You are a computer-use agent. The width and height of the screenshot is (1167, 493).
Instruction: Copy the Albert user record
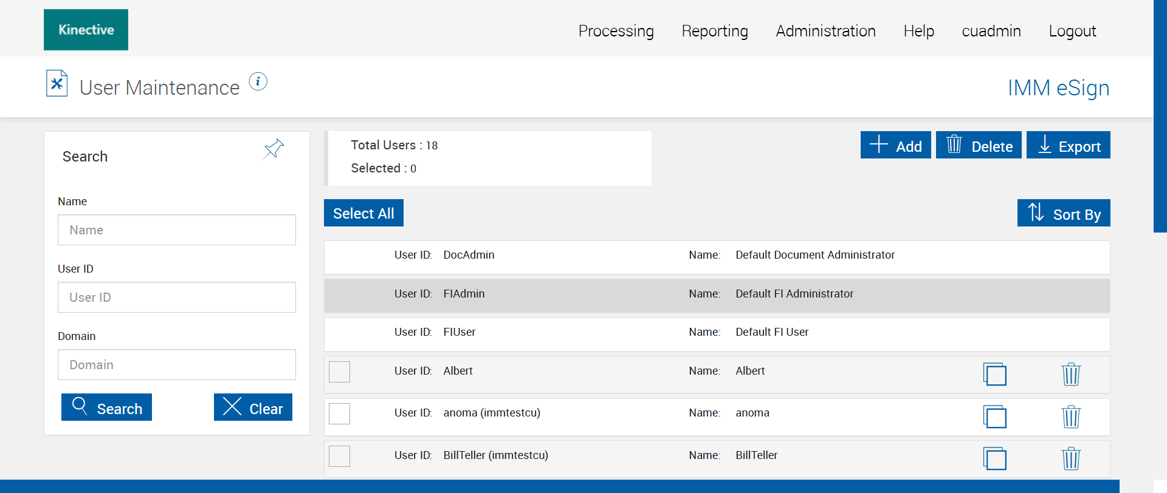tap(994, 374)
